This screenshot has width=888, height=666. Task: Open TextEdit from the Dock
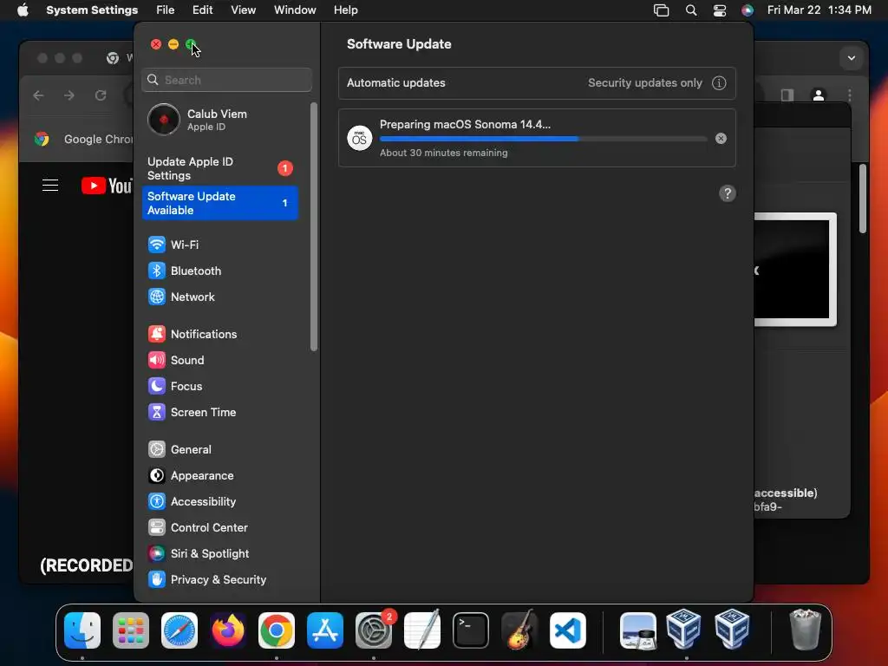422,630
